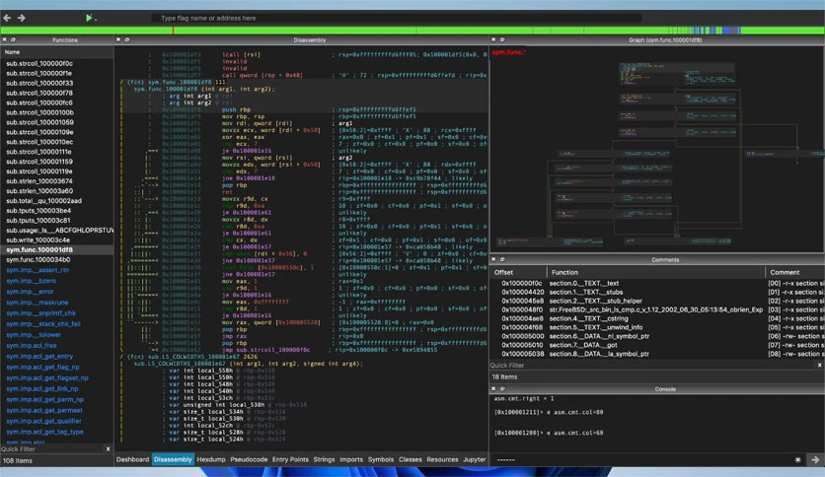Sort comments by the Function column header
Screen dimensions: 825x477
(655, 272)
